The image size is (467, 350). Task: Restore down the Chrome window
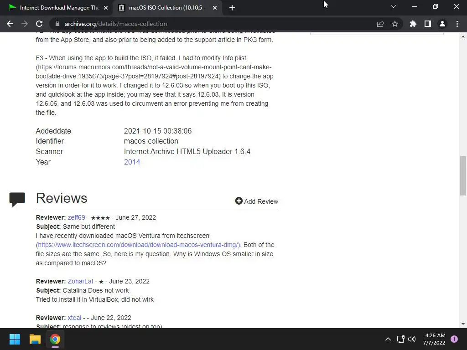[436, 6]
